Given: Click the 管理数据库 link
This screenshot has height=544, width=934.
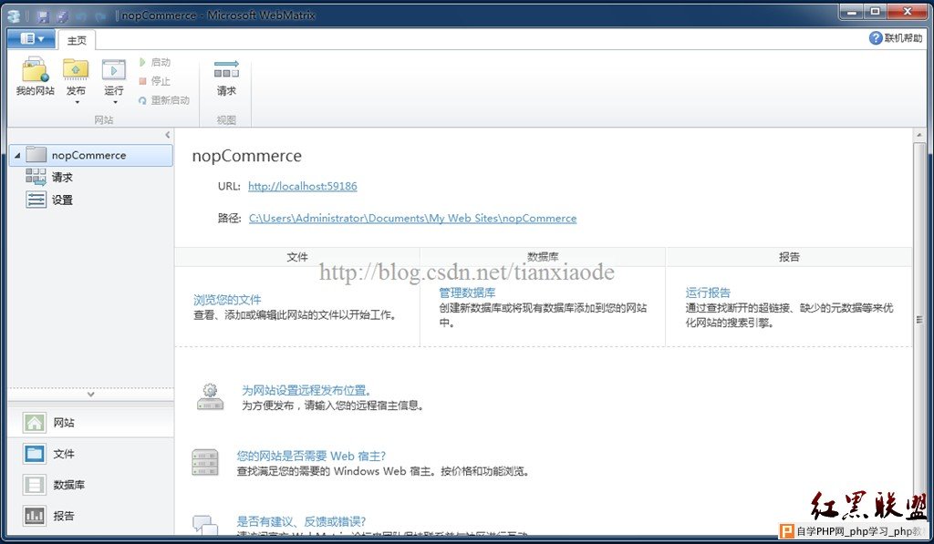Looking at the screenshot, I should (467, 293).
